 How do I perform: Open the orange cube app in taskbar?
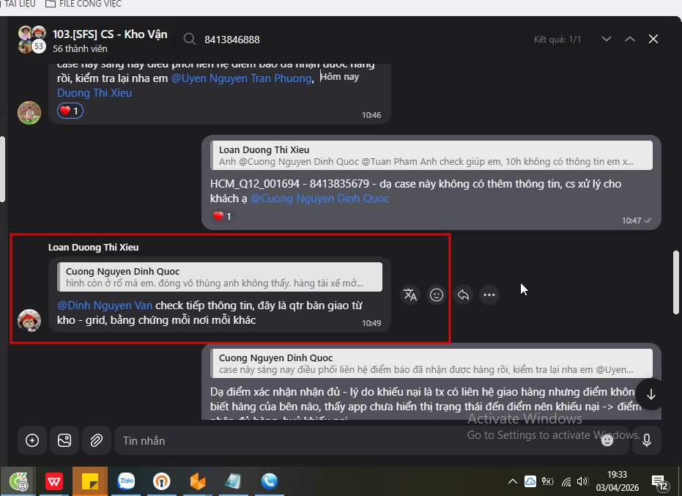(198, 481)
